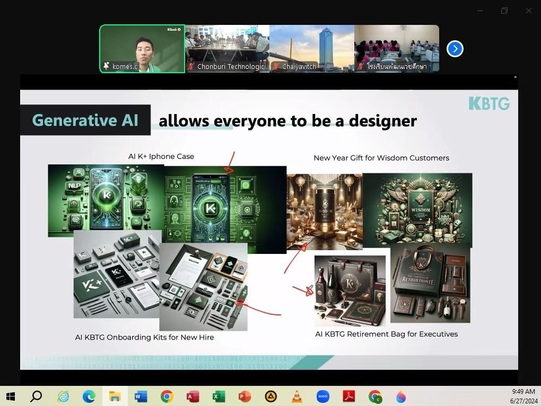
Task: Launch Internet Explorer from the taskbar
Action: coord(63,396)
